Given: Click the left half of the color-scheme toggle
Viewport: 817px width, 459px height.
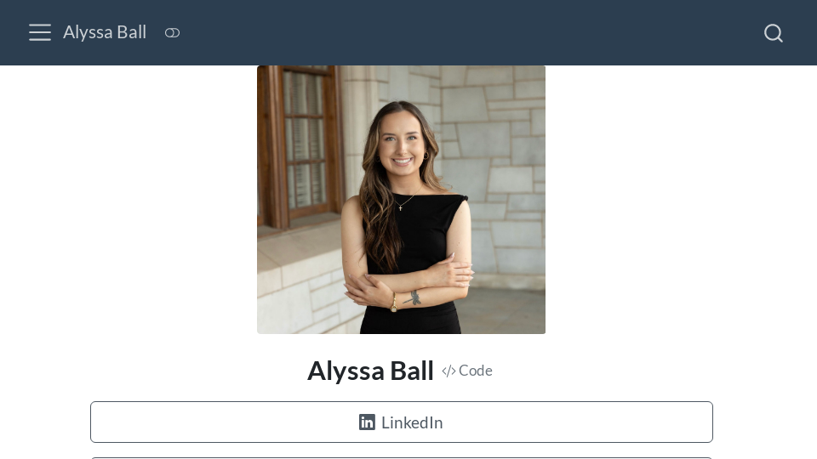Looking at the screenshot, I should tap(169, 33).
